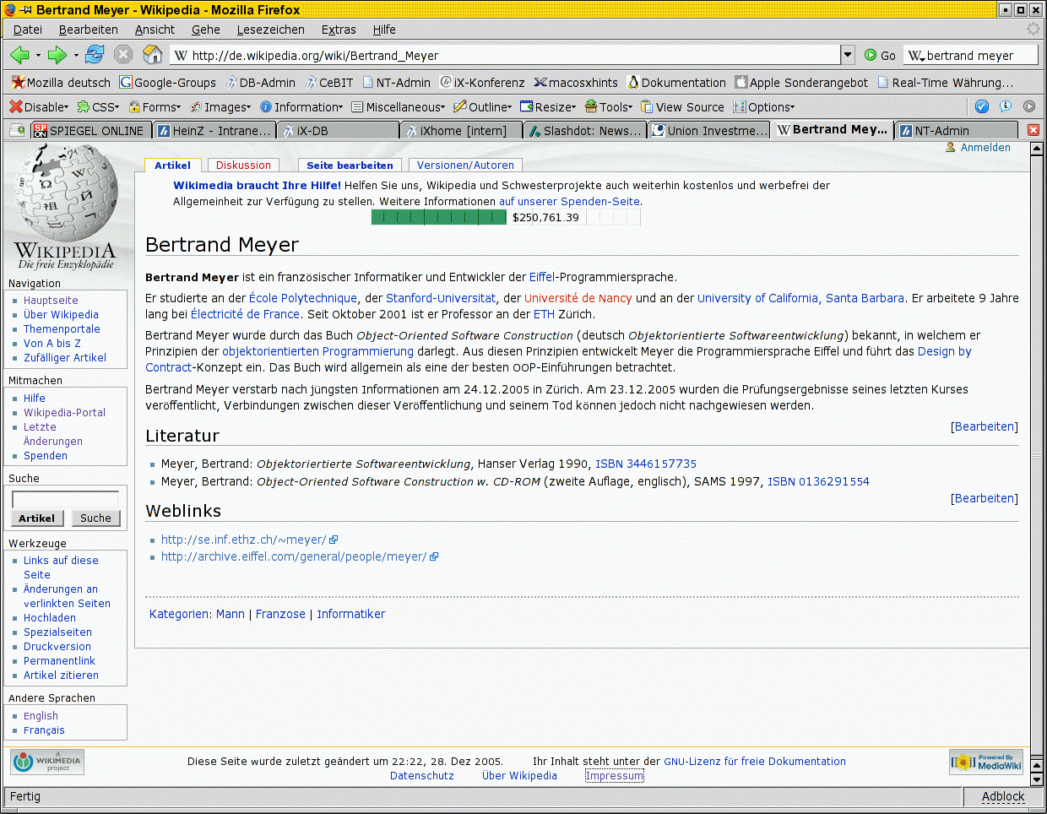1047x814 pixels.
Task: Open the Options dropdown menu
Action: pyautogui.click(x=764, y=107)
